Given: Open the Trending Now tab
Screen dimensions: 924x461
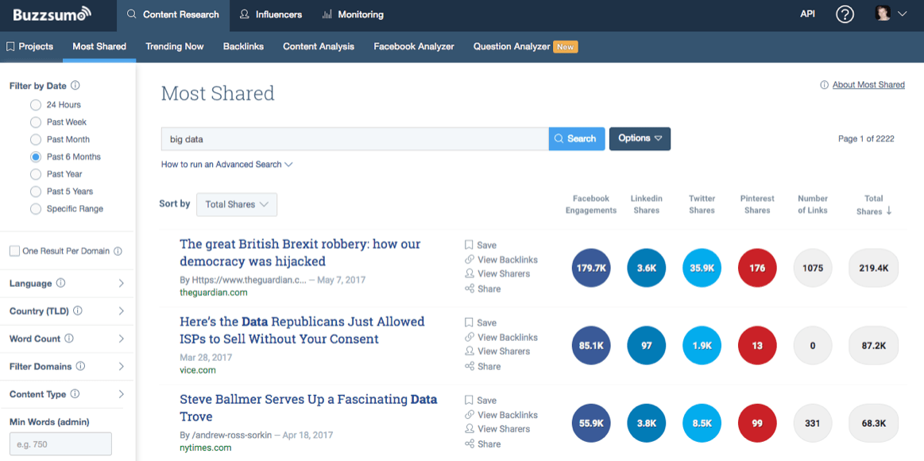Looking at the screenshot, I should [x=175, y=47].
